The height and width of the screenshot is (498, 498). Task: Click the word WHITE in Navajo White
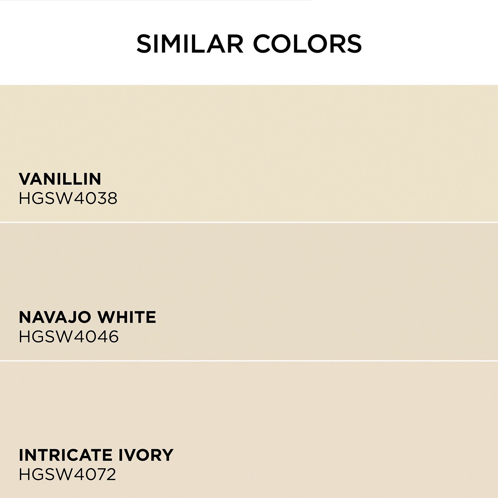click(126, 317)
